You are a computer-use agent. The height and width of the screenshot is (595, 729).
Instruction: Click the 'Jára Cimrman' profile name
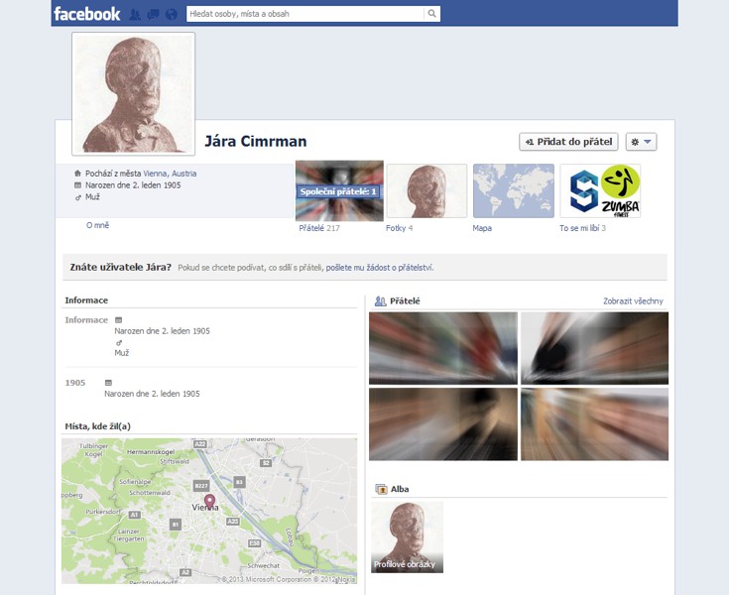(x=256, y=141)
